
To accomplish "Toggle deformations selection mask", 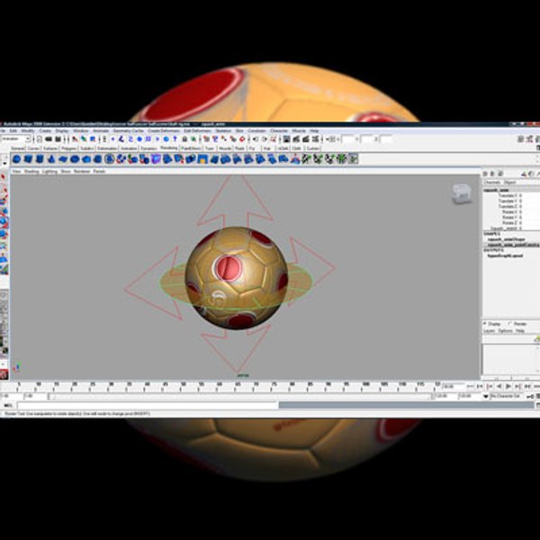I will coord(148,139).
